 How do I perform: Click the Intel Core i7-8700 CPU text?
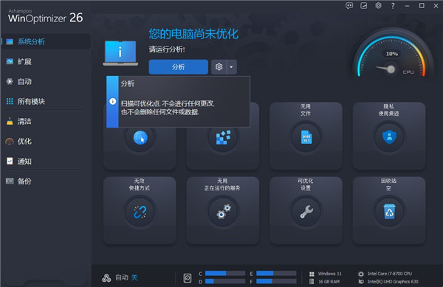point(390,274)
